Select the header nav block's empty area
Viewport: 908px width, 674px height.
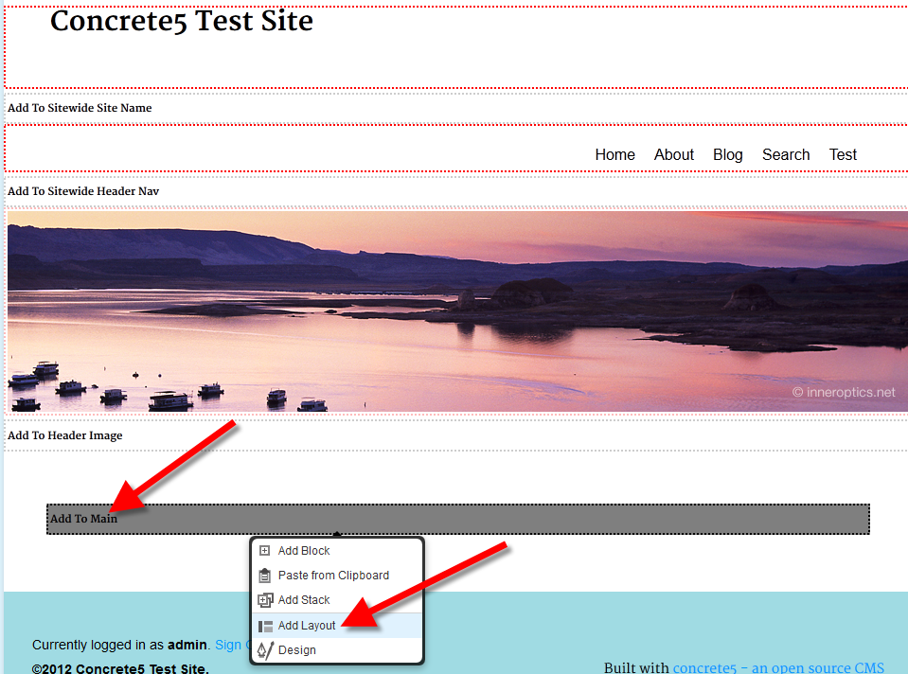(284, 151)
